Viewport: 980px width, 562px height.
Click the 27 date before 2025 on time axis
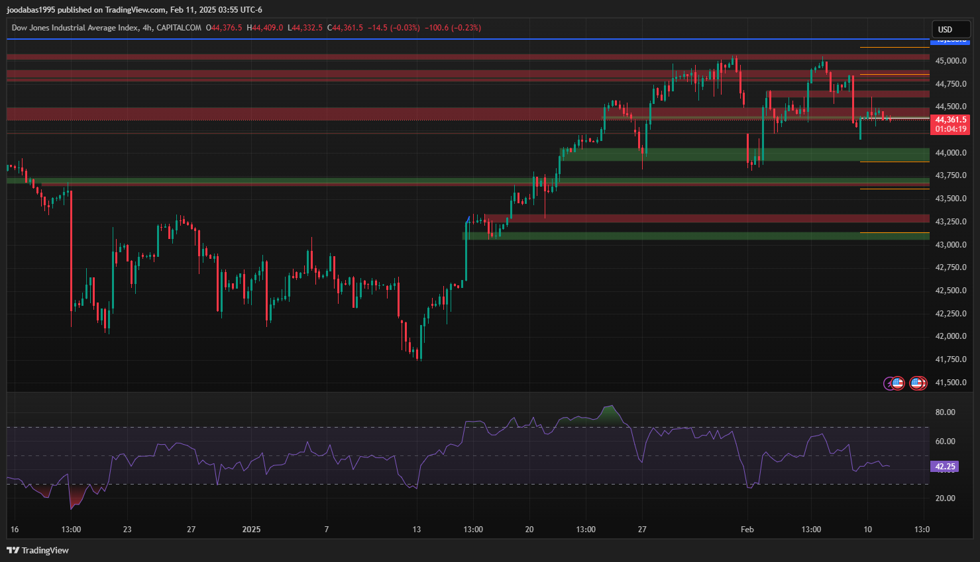191,530
